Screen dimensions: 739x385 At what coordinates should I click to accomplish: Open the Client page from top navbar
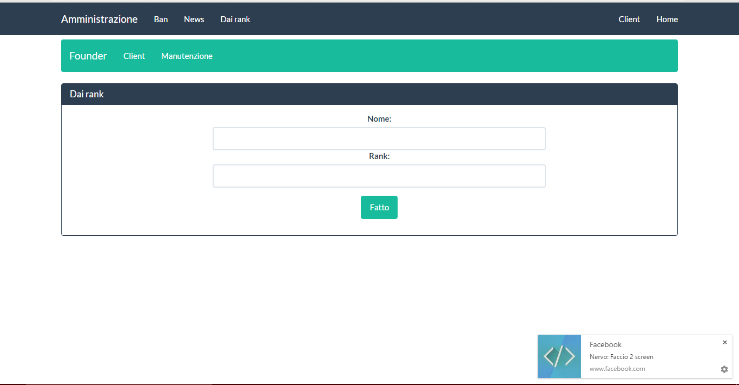(x=629, y=19)
